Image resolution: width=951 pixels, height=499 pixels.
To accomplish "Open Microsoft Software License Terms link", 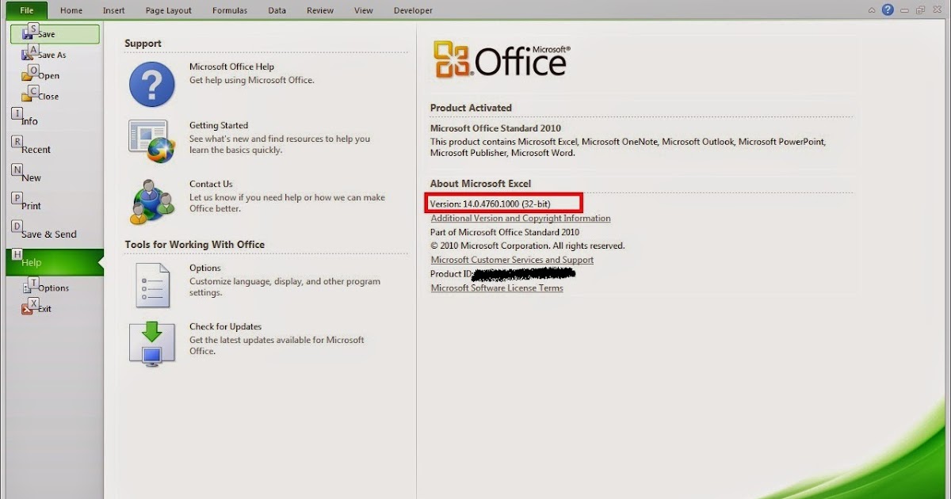I will 497,288.
